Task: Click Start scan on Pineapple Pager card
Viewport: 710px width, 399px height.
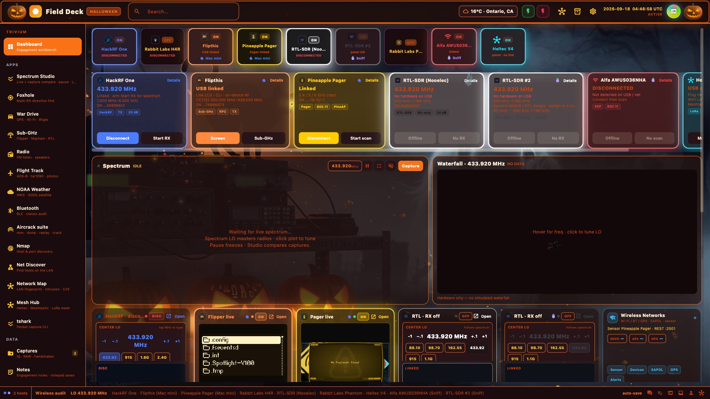Action: click(x=361, y=138)
